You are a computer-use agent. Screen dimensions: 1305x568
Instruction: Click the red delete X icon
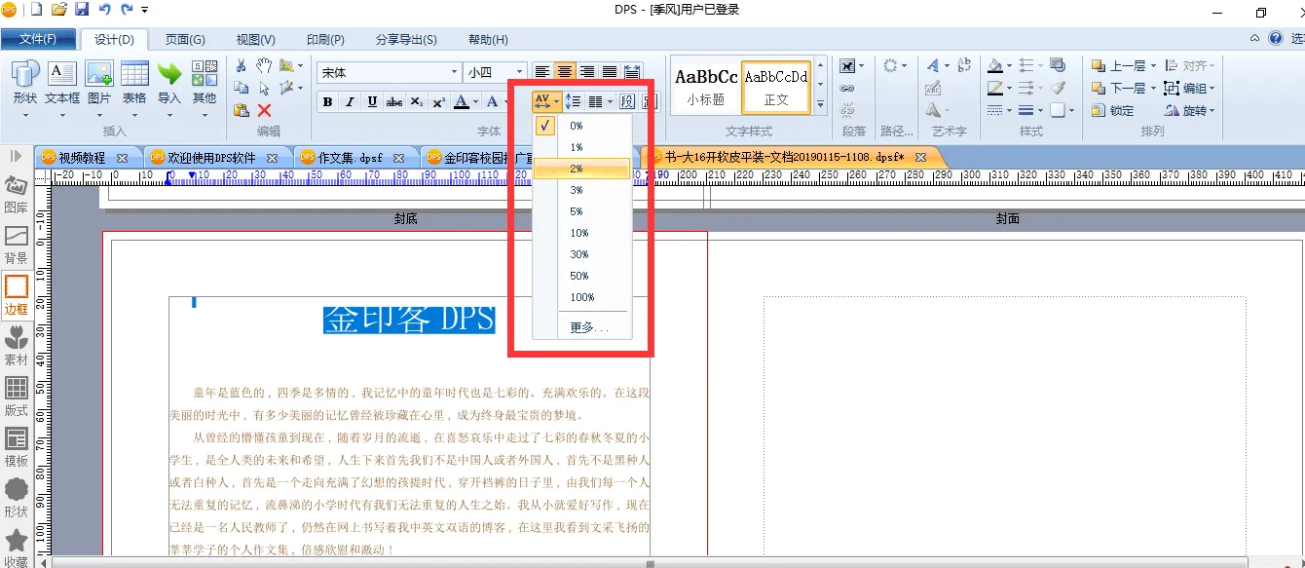(264, 110)
